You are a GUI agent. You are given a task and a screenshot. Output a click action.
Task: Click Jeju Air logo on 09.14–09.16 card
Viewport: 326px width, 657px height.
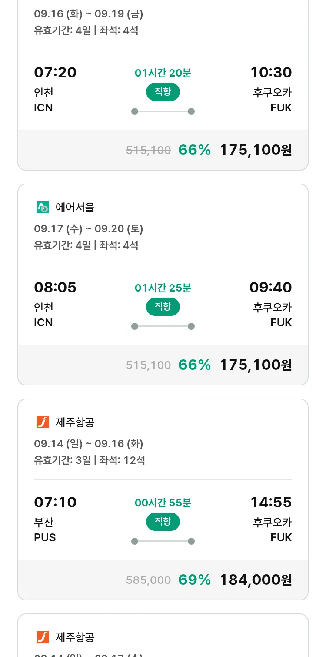[x=43, y=422]
